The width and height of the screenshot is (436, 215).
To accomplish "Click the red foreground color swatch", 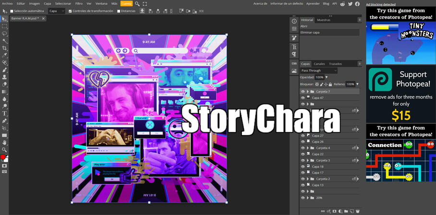I will [3, 157].
